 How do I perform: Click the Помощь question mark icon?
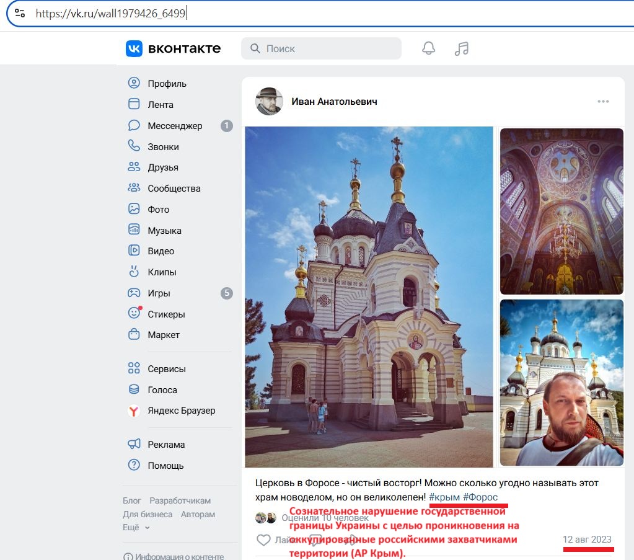134,465
